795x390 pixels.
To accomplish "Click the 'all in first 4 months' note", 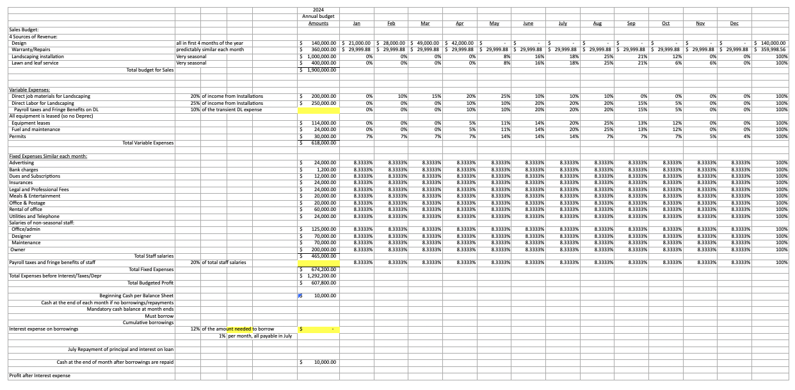I will (209, 43).
